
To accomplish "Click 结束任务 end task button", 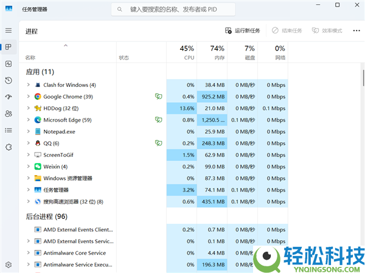I will tap(287, 30).
